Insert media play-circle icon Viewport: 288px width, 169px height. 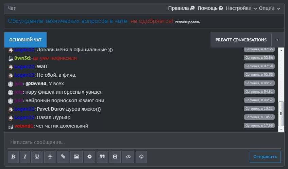(x=89, y=157)
